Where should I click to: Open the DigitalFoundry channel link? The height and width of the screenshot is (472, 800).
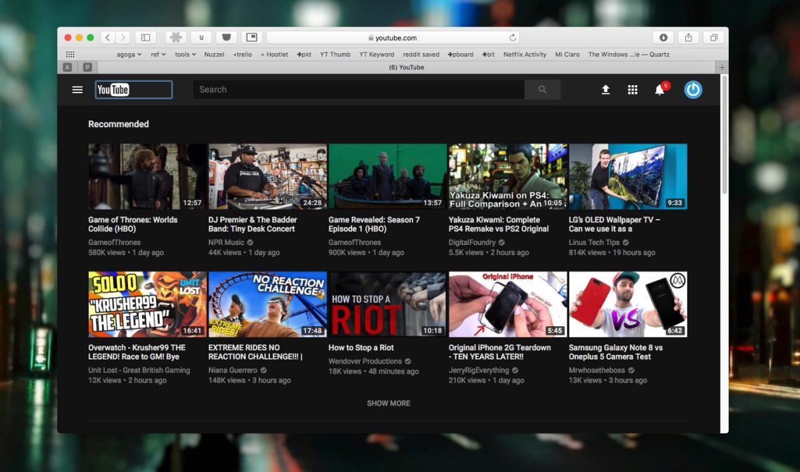tap(472, 243)
